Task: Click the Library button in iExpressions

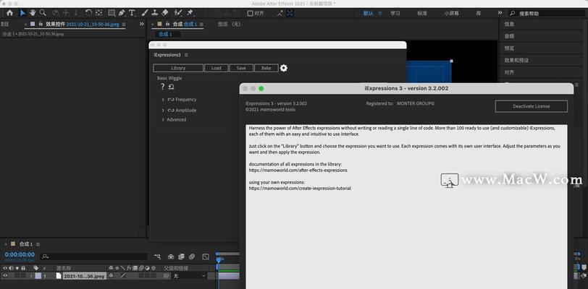Action: (x=178, y=68)
